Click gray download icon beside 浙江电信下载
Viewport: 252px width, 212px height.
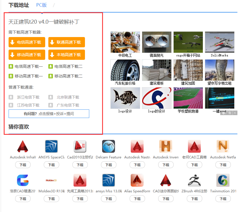tap(11, 97)
